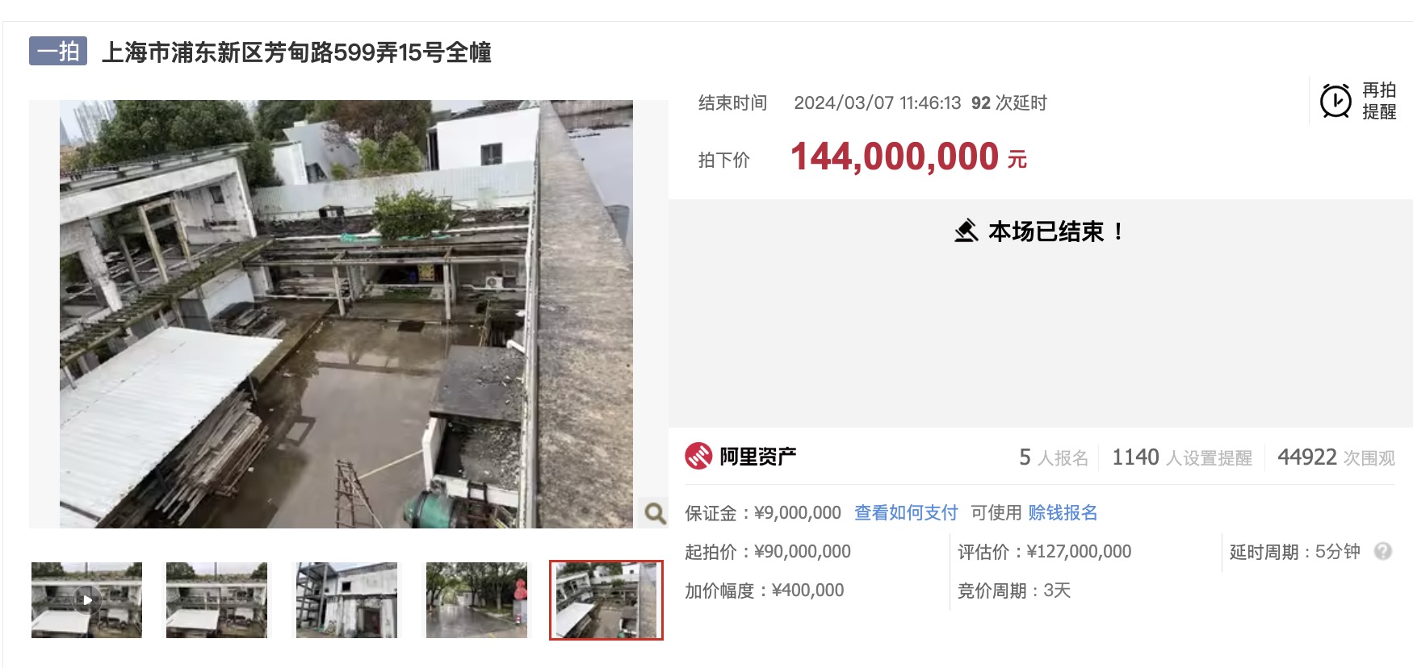Click the gavel icon beside 本场已结束
The width and height of the screenshot is (1413, 668).
click(966, 232)
